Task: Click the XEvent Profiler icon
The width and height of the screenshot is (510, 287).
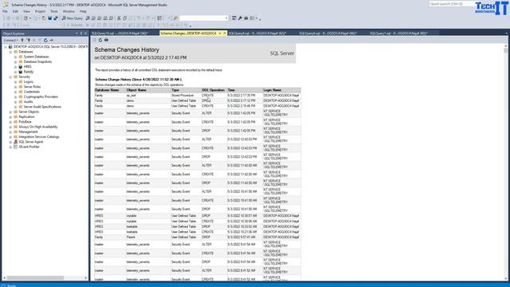Action: click(x=15, y=147)
